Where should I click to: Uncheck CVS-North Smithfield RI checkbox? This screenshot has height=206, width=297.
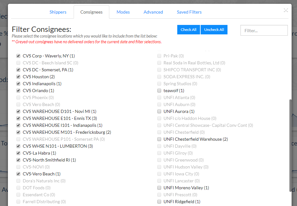(18, 160)
